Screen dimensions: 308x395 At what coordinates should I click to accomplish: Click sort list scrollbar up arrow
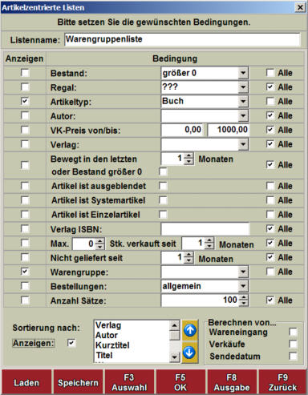tap(175, 325)
